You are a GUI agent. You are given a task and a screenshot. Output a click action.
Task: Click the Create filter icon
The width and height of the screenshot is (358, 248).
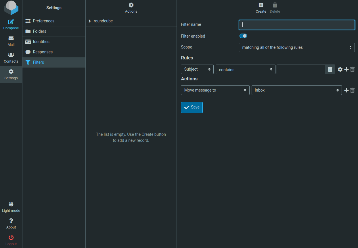click(261, 7)
